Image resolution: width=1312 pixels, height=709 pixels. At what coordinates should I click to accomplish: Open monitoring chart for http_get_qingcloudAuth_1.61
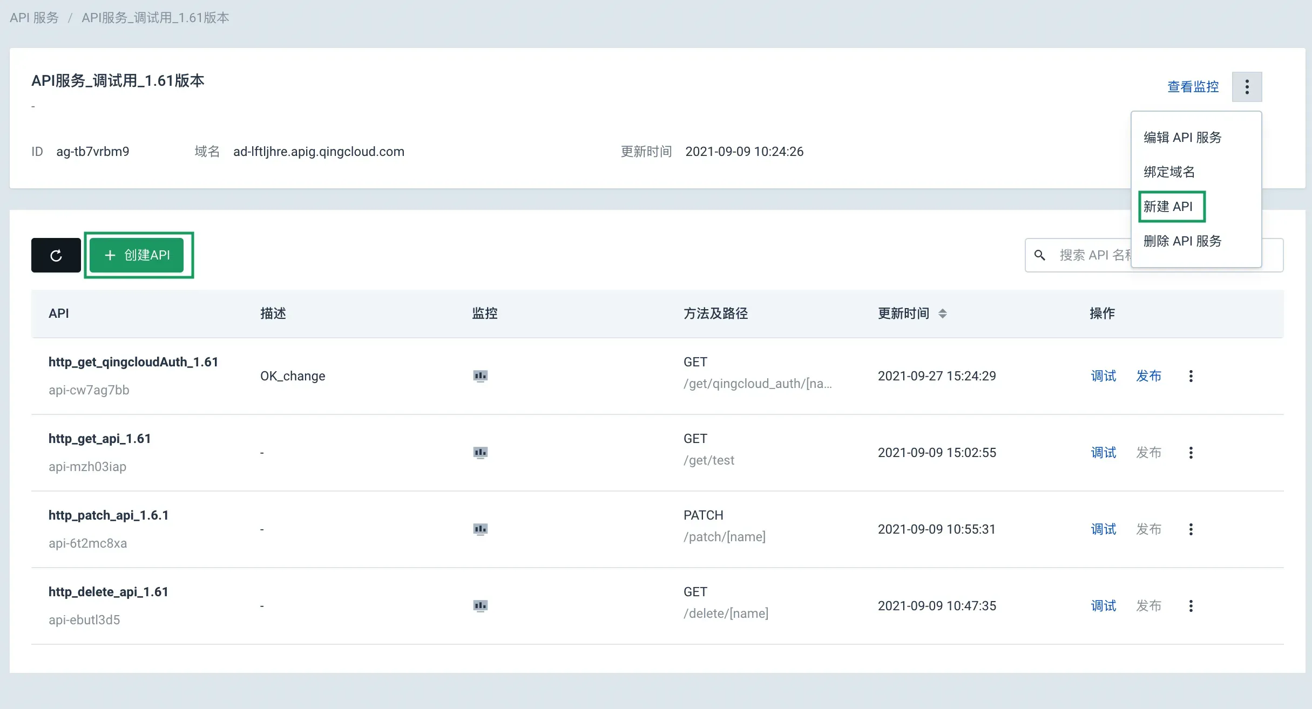point(480,376)
